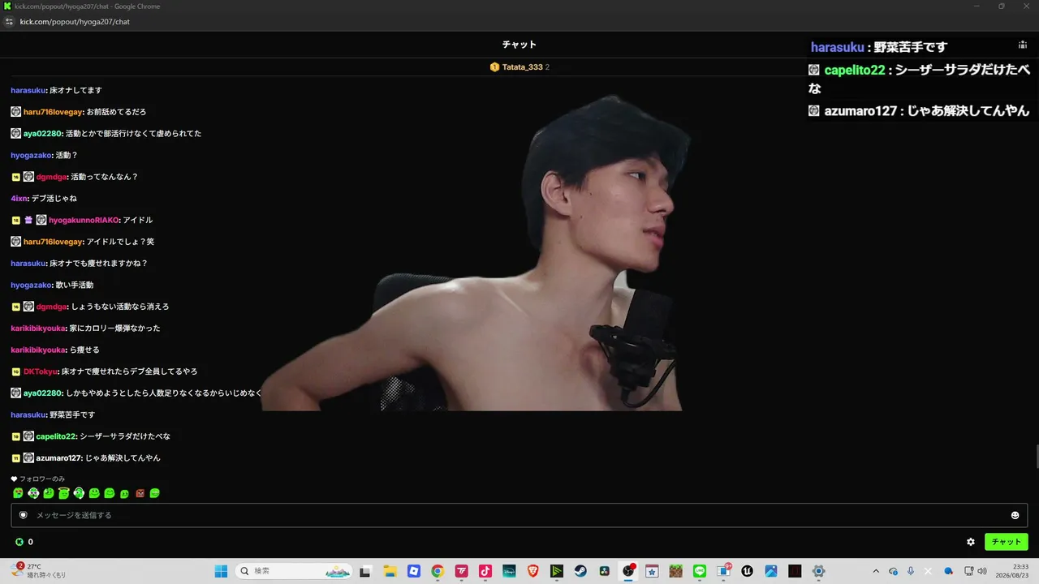
Task: Click the microphone icon in system tray
Action: (x=911, y=571)
